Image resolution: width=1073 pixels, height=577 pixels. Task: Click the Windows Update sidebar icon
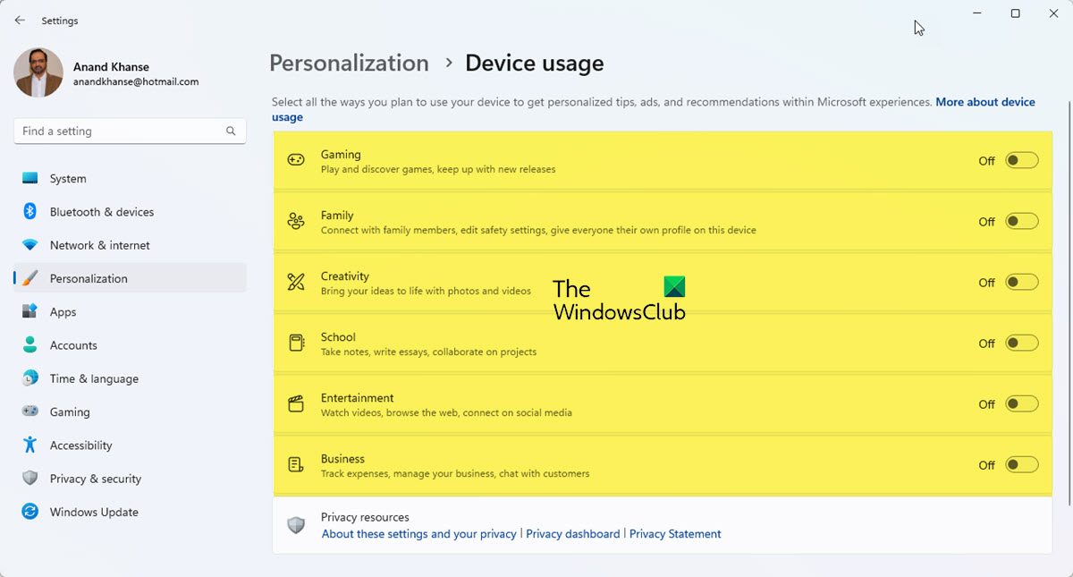pyautogui.click(x=30, y=512)
